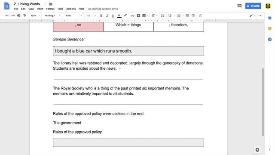Toggle underline formatting

click(113, 15)
